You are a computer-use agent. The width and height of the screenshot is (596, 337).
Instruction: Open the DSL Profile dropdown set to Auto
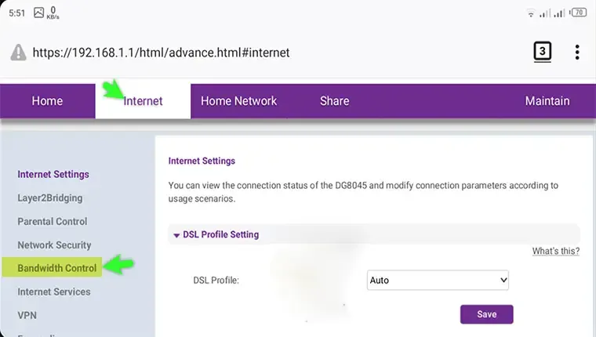pos(438,280)
